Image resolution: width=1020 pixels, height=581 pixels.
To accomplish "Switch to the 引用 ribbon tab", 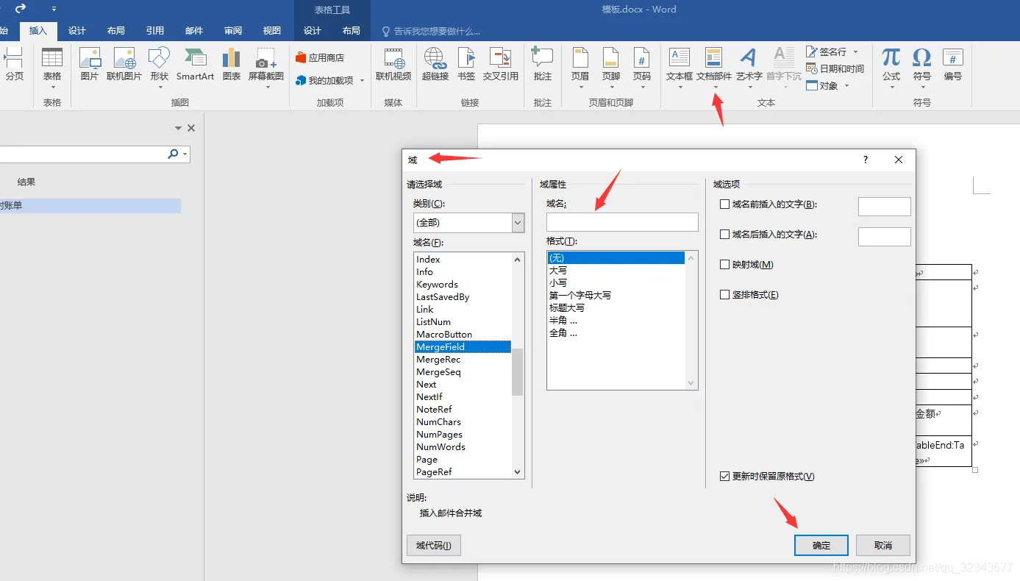I will tap(155, 31).
